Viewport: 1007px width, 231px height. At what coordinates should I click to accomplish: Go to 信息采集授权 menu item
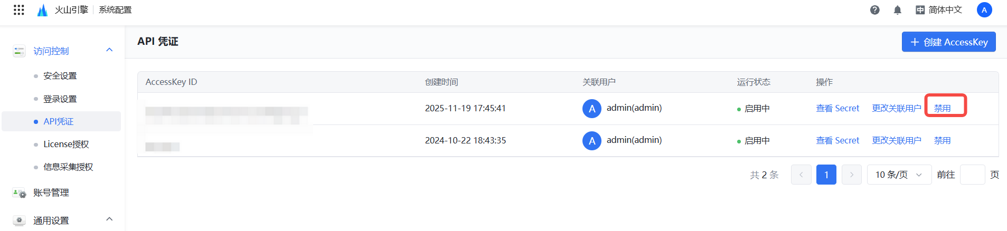(x=68, y=167)
